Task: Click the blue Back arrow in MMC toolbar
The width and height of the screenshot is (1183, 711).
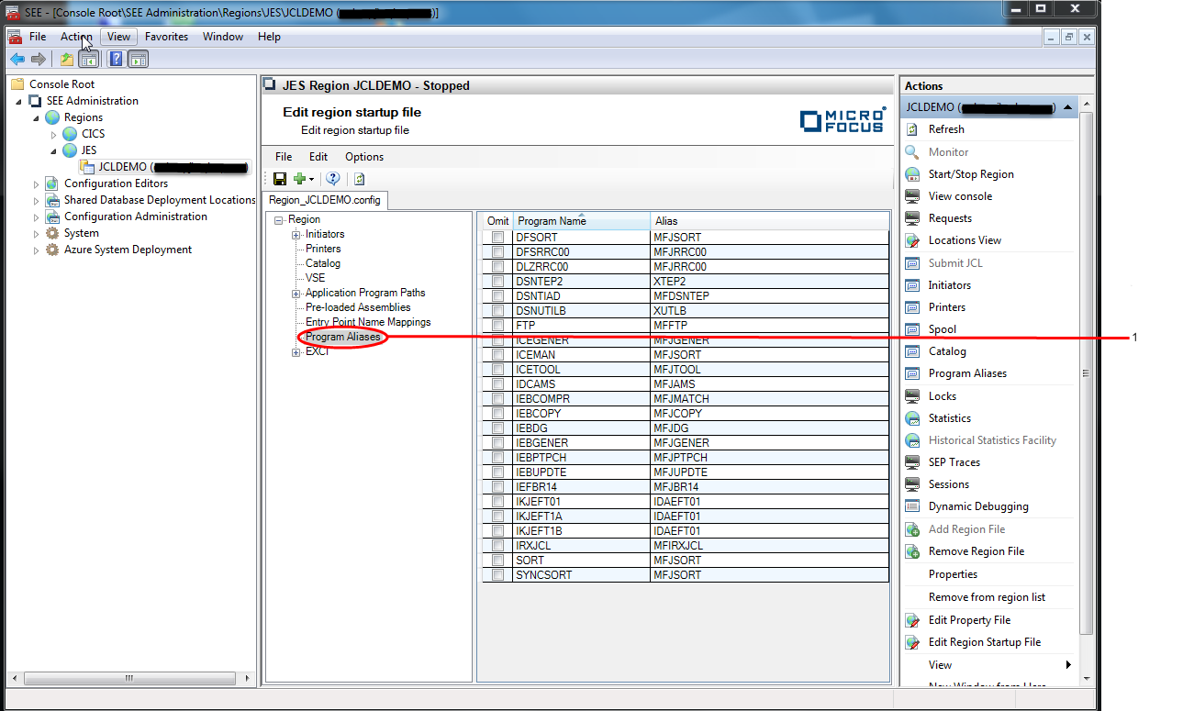Action: point(17,60)
